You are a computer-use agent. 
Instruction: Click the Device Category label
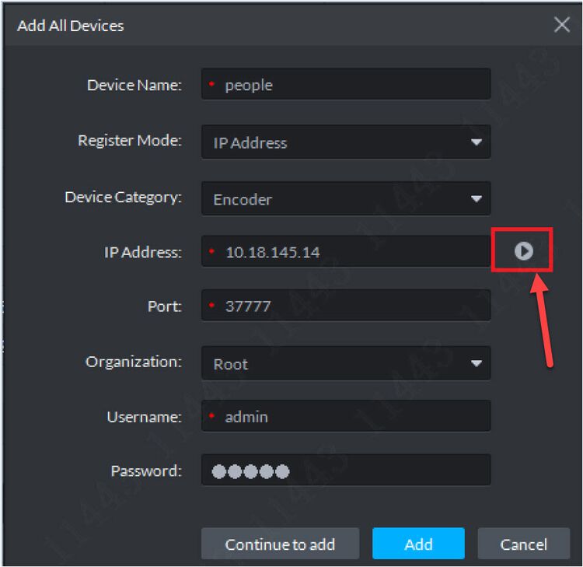[123, 197]
